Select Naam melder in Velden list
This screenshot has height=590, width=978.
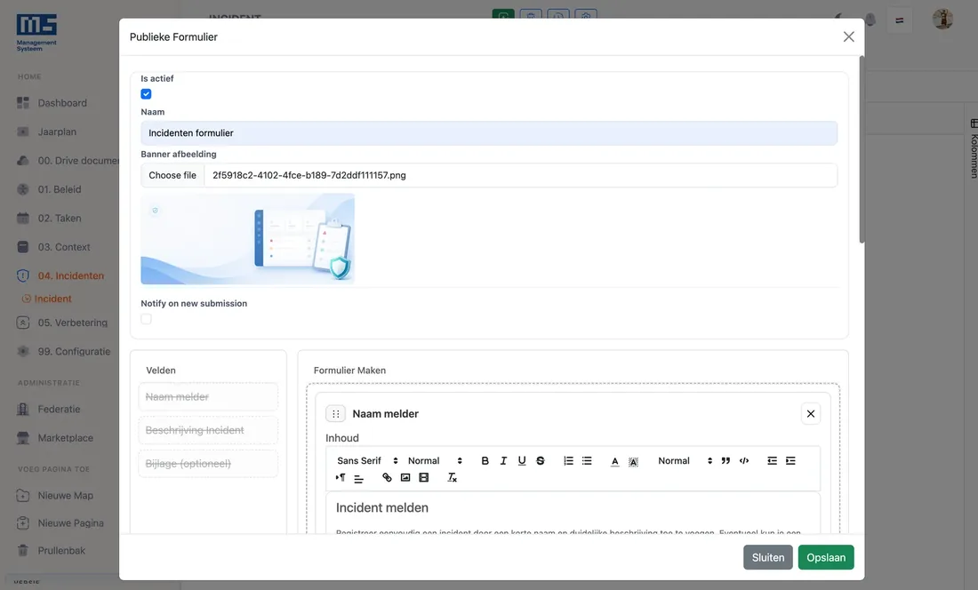[x=208, y=397]
